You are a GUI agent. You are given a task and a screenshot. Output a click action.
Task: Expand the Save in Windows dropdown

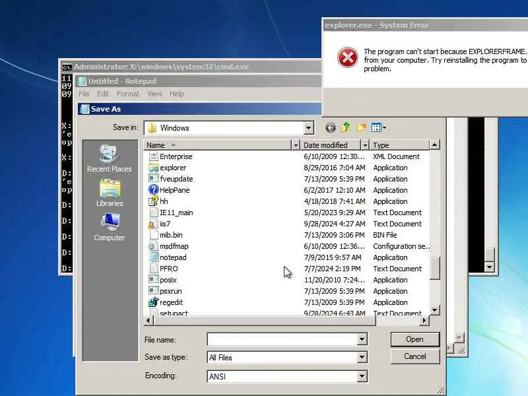point(308,128)
